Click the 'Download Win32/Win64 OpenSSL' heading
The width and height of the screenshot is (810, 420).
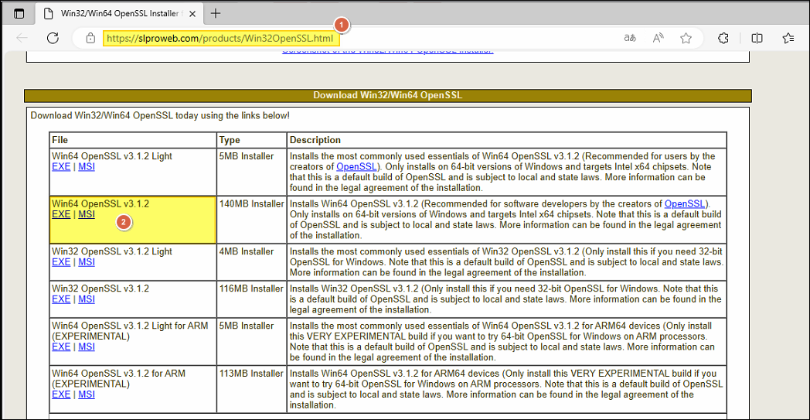pos(387,95)
